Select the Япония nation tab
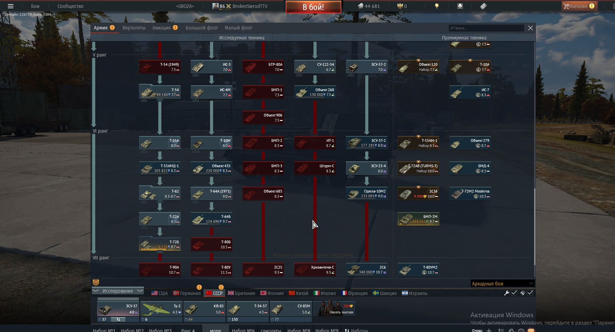Screen dimensions: 615x332 click(272, 293)
